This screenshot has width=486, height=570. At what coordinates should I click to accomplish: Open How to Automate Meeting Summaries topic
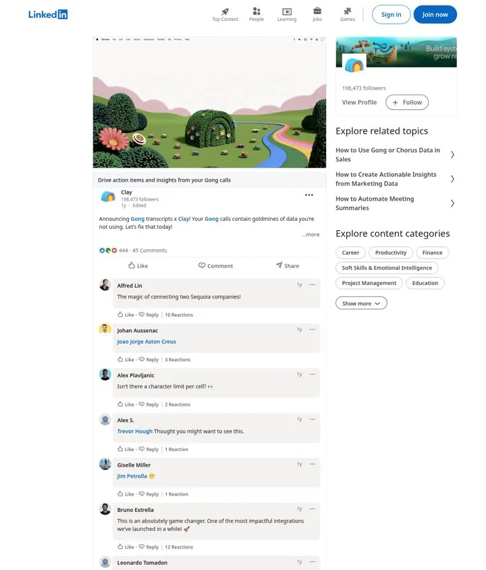pos(395,203)
